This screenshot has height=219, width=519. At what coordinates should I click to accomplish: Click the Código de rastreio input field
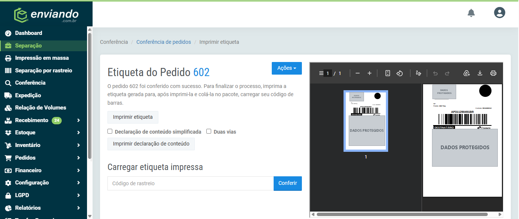point(191,183)
